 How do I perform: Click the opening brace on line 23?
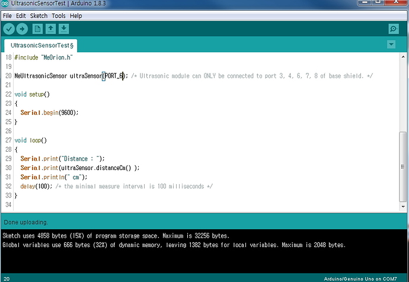16,104
